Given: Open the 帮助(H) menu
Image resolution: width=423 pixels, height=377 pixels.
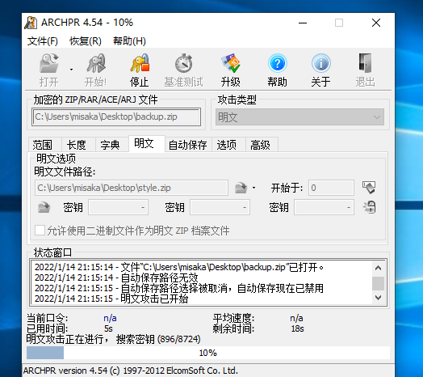Looking at the screenshot, I should (129, 41).
